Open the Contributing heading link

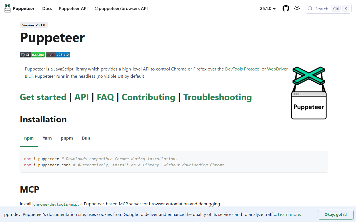tap(149, 97)
